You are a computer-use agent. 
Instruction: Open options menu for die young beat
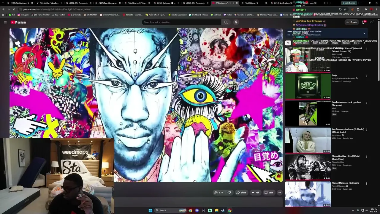[367, 103]
